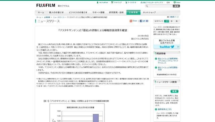Open the サポート情報 menu tab
This screenshot has width=215, height=122.
98,12
